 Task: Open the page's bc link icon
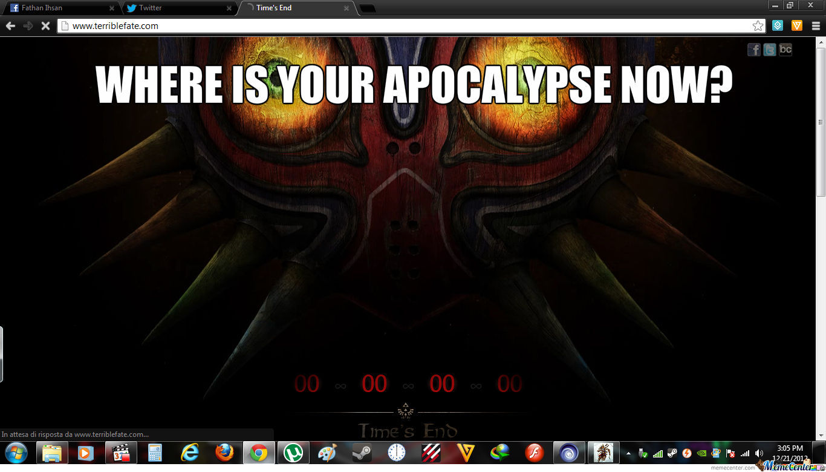coord(785,50)
